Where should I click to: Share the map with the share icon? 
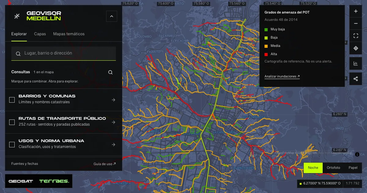(356, 79)
